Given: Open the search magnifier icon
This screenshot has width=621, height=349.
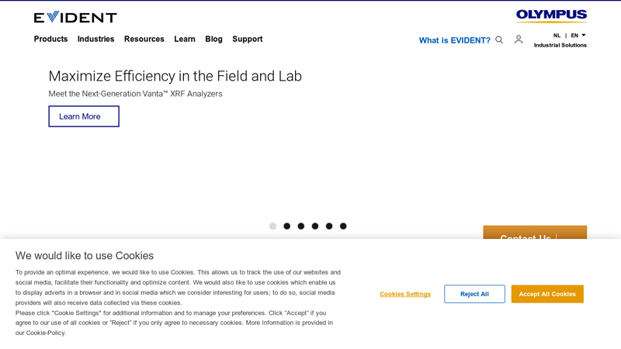Looking at the screenshot, I should 499,40.
